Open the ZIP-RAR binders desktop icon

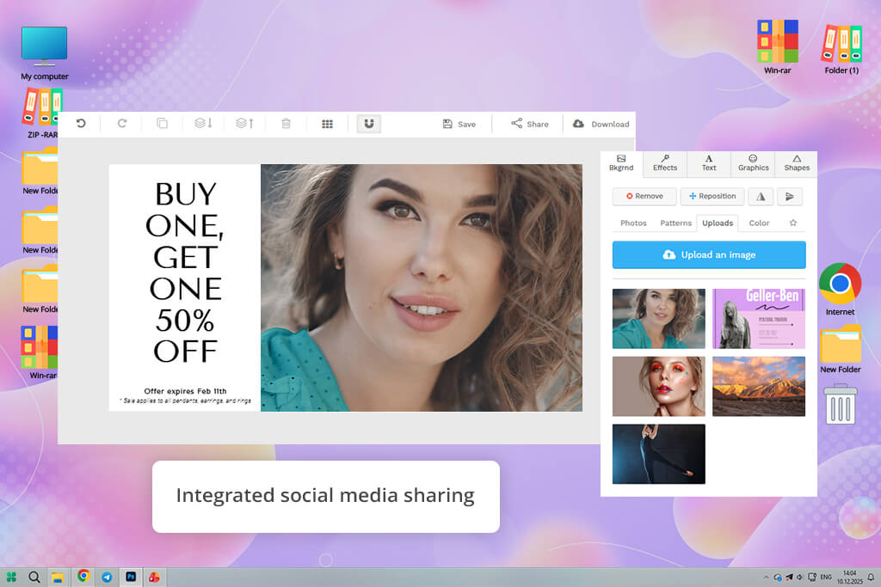[43, 113]
